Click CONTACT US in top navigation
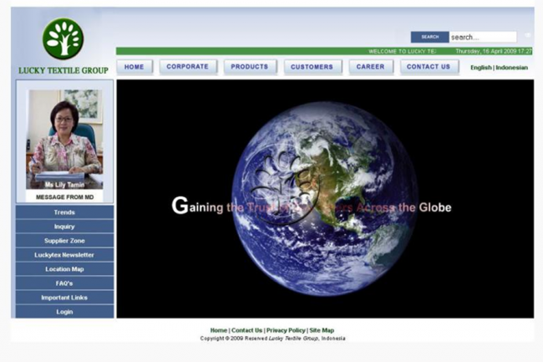 click(429, 67)
